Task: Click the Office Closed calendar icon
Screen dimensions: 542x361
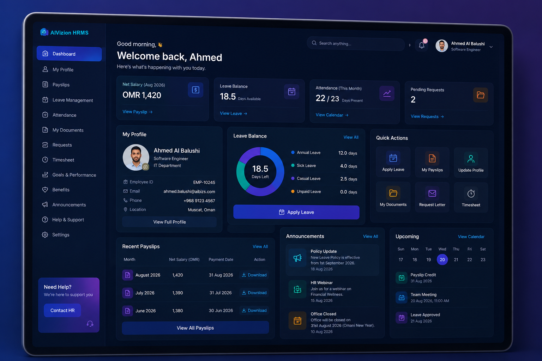Action: (297, 320)
